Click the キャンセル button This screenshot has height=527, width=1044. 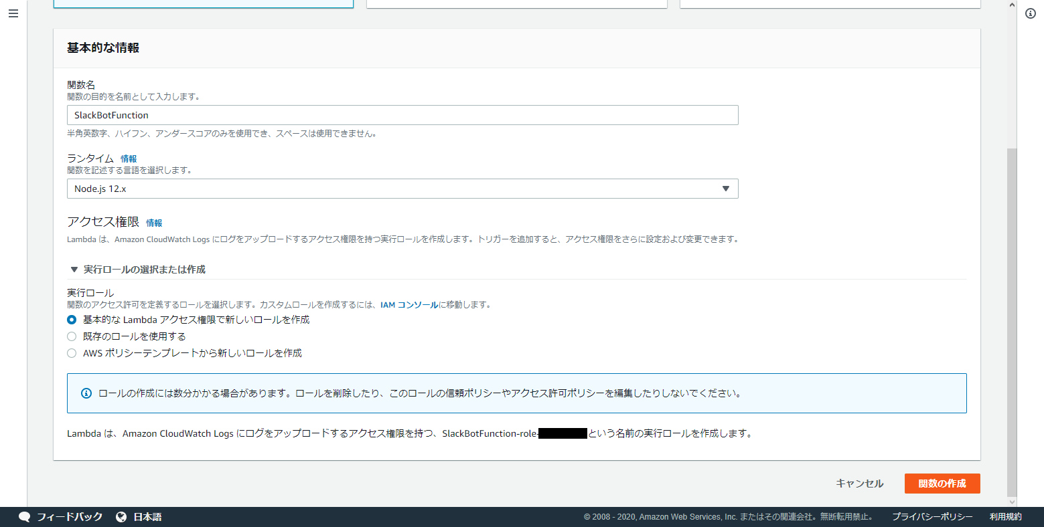coord(860,484)
